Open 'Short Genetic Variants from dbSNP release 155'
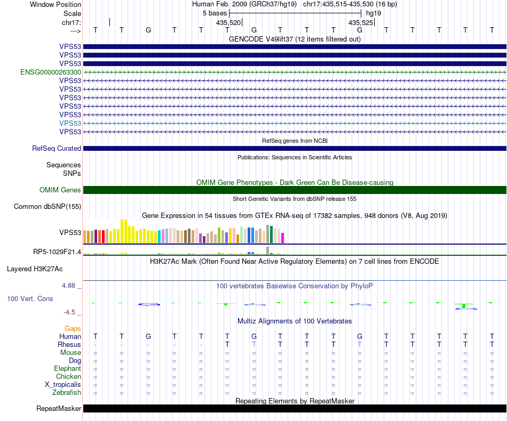 point(295,199)
